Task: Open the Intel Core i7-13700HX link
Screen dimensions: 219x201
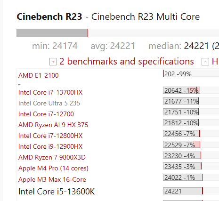Action: pos(50,92)
